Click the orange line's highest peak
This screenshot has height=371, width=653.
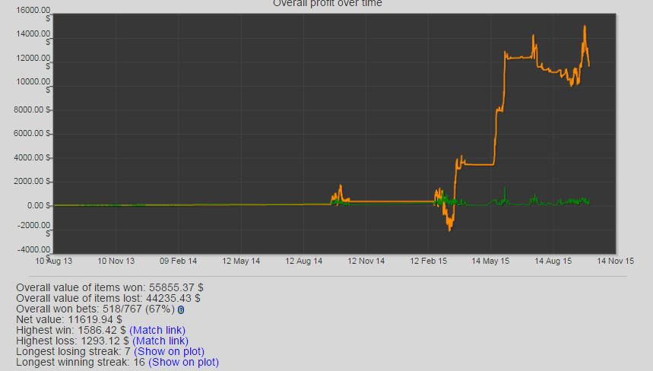coord(585,27)
